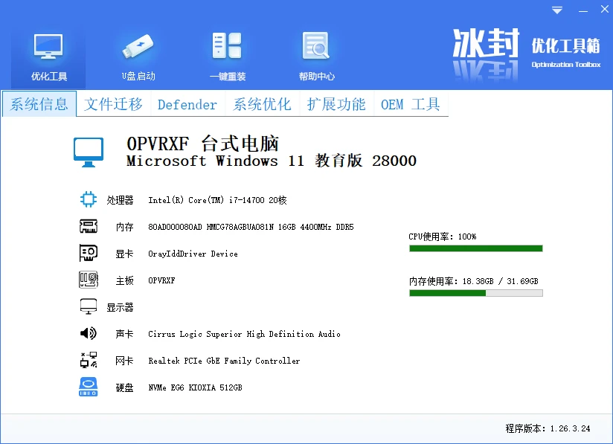Minimize the toolbox window
The image size is (613, 444).
pyautogui.click(x=583, y=10)
